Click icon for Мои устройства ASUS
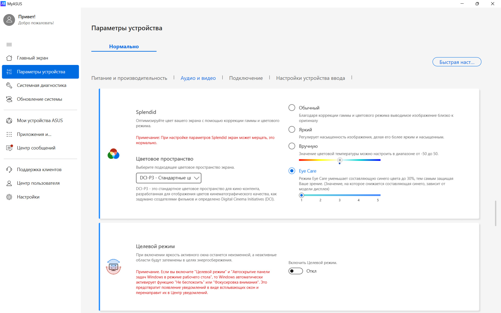The height and width of the screenshot is (313, 501). coord(9,121)
